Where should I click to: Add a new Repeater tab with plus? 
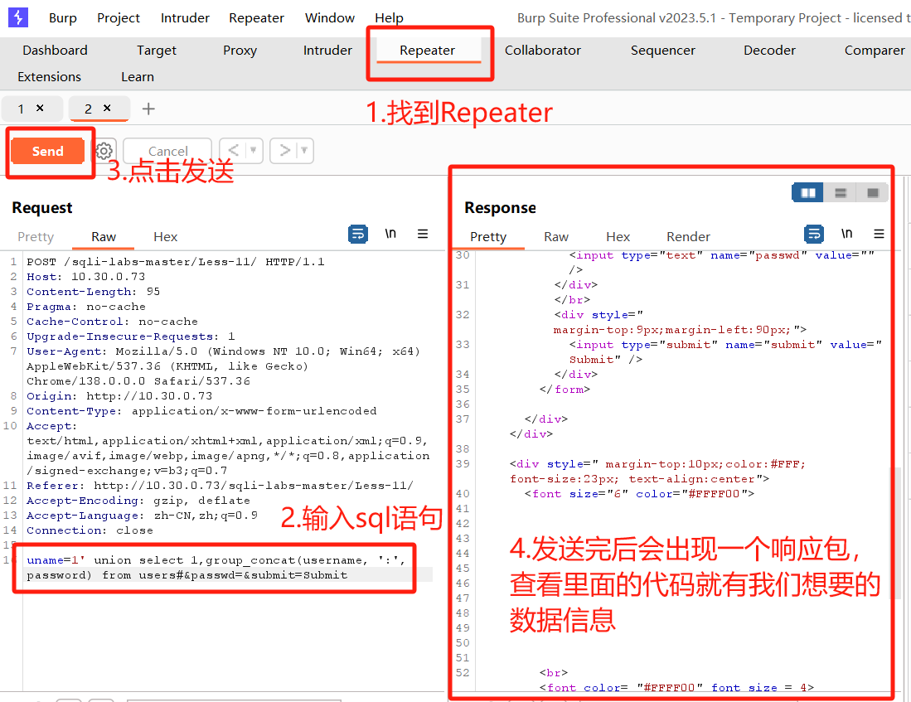[x=148, y=109]
